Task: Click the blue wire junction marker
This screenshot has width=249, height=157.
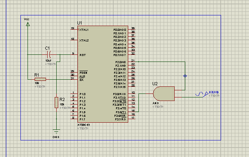Action: [185, 76]
